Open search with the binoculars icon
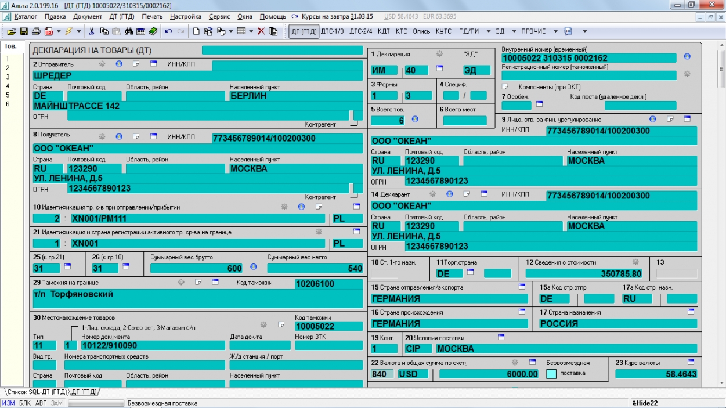This screenshot has width=726, height=408. (x=129, y=31)
